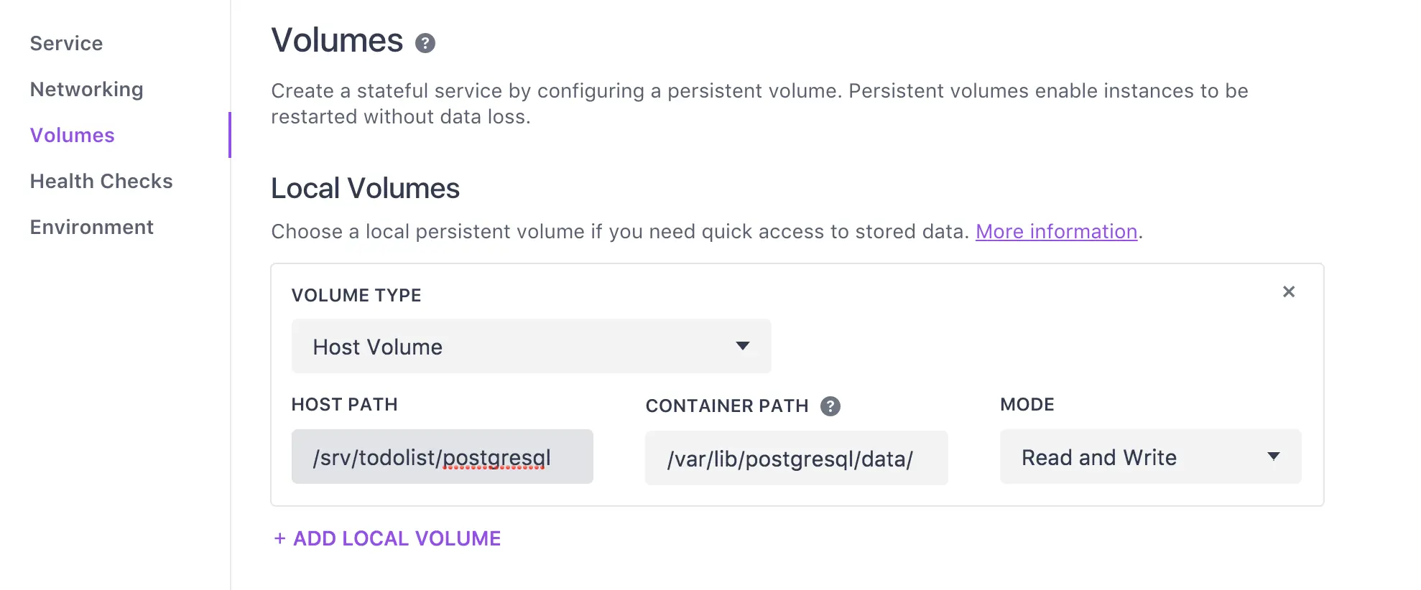Click the plus icon before Add Local Volume
Viewport: 1421px width, 590px height.
click(280, 538)
